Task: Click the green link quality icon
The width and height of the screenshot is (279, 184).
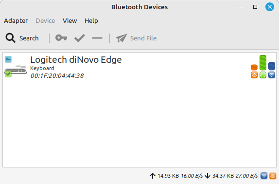Action: (x=263, y=75)
